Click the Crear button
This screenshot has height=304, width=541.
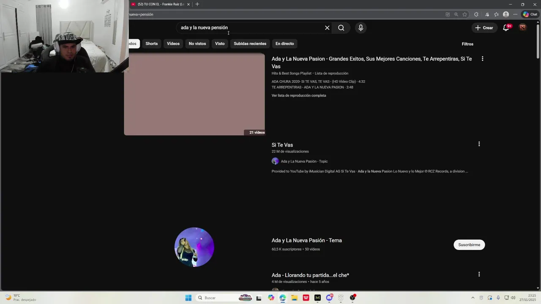click(484, 28)
